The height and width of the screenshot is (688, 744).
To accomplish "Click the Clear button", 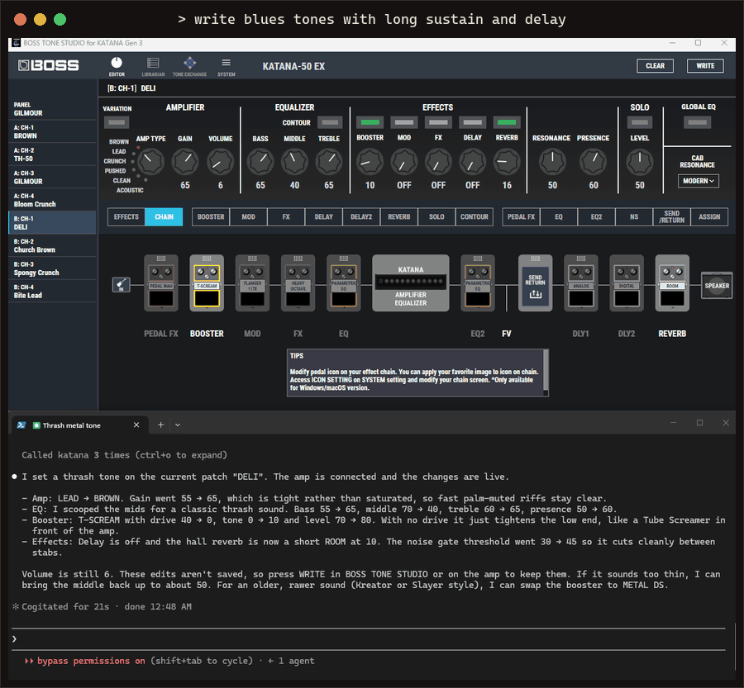I will click(655, 66).
